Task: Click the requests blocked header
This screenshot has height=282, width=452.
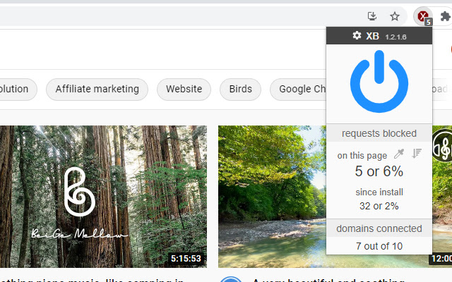Action: pyautogui.click(x=379, y=133)
